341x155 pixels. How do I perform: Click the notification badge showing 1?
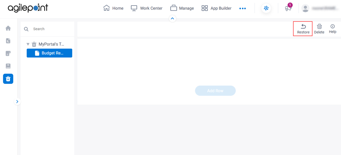pos(290,5)
